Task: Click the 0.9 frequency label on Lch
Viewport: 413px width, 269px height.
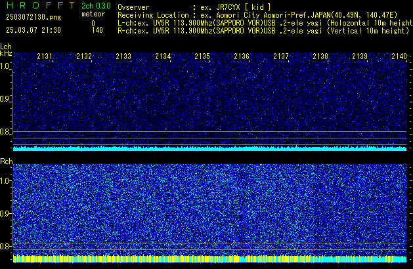Action: 5,99
